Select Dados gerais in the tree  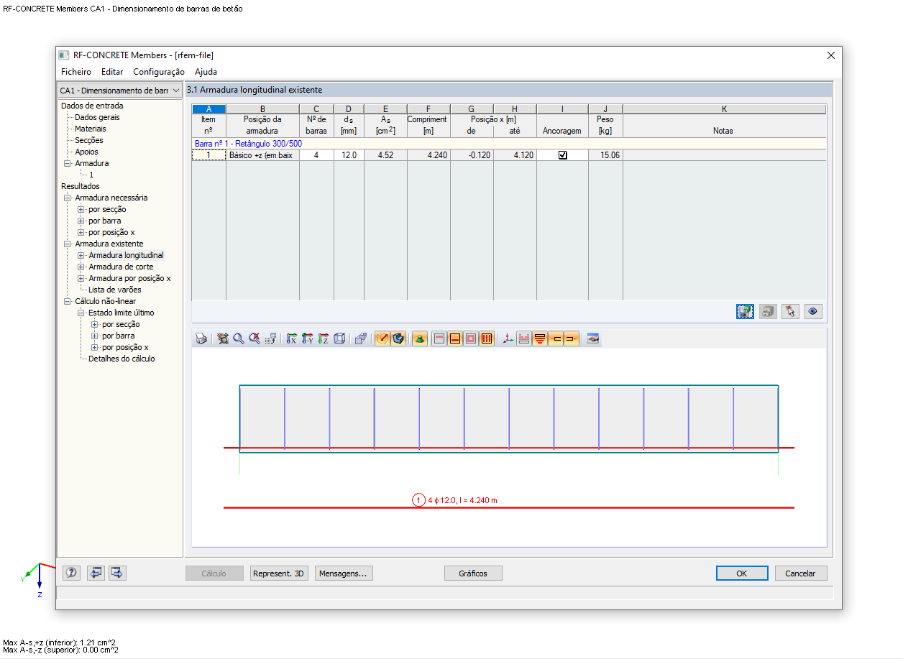point(98,117)
